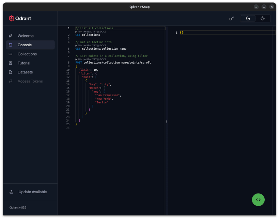This screenshot has width=279, height=219.
Task: Click the vertical dots panel splitter handle
Action: (167, 121)
